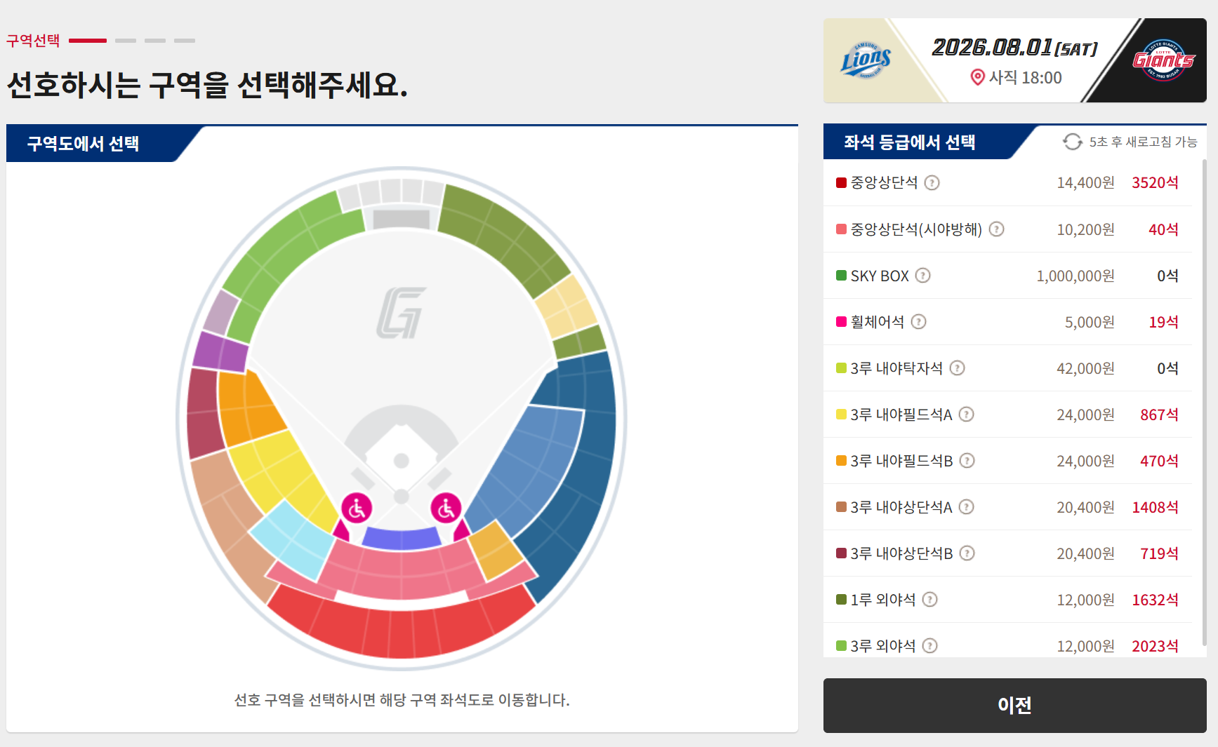Click the 3520석 remaining seats count
This screenshot has height=747, width=1218.
[x=1155, y=183]
